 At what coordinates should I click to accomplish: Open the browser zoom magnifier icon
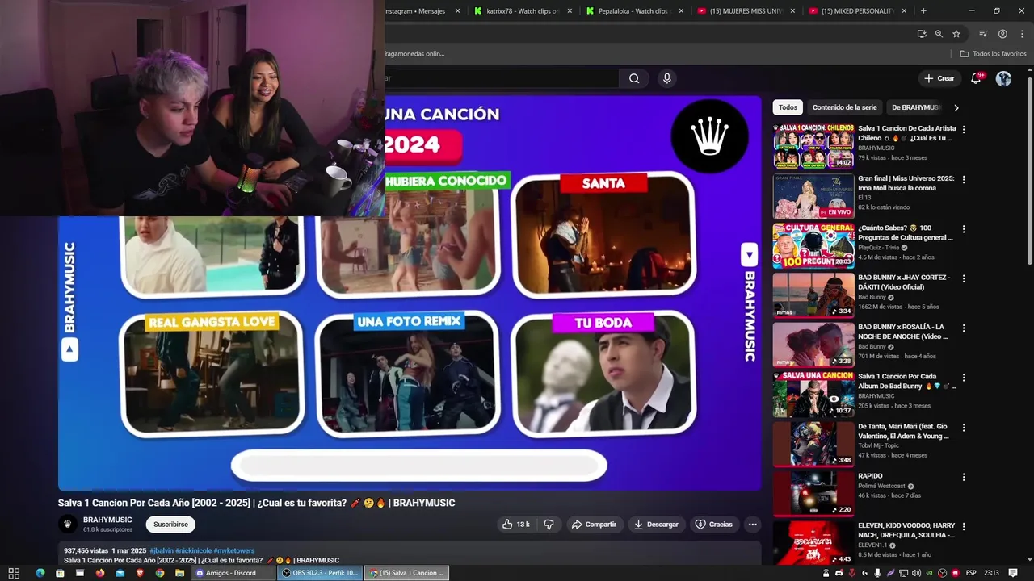(x=939, y=34)
